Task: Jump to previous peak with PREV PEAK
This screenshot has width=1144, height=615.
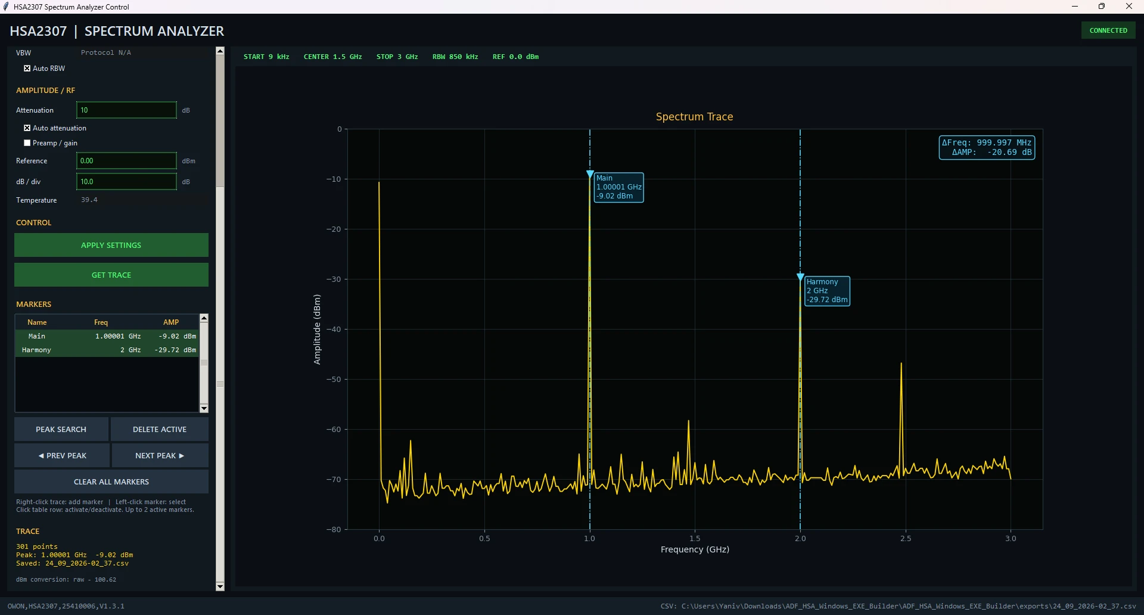Action: [x=62, y=455]
